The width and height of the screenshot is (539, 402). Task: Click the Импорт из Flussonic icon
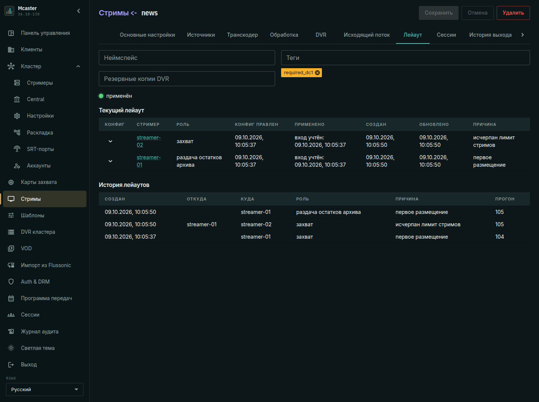pos(11,265)
